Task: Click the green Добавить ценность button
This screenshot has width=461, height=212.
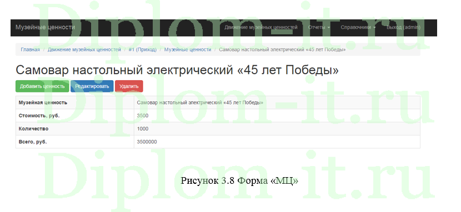Action: coord(42,86)
